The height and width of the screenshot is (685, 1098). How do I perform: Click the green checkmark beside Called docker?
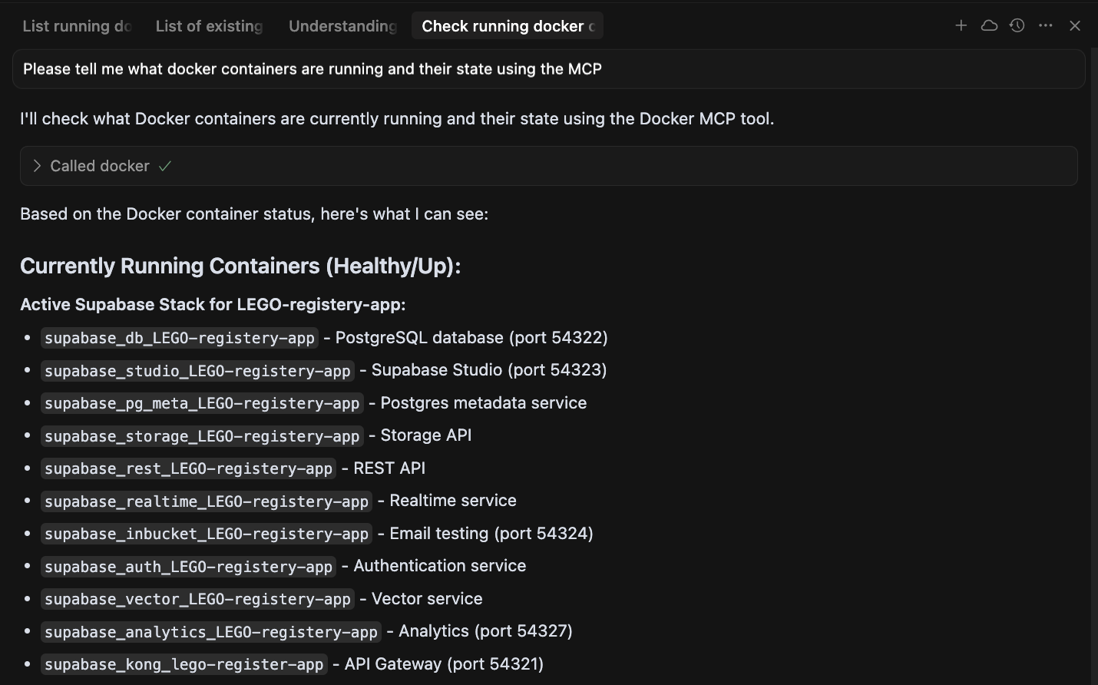[x=165, y=165]
